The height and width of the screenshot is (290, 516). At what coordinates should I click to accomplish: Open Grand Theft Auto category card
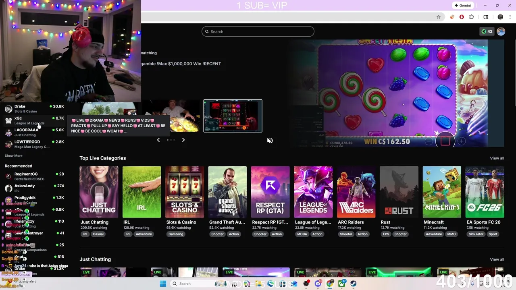[x=227, y=192]
